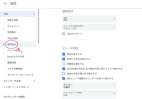This screenshot has height=99, width=142.
Task: Uncheck 週末を表示する
Action: (64, 54)
